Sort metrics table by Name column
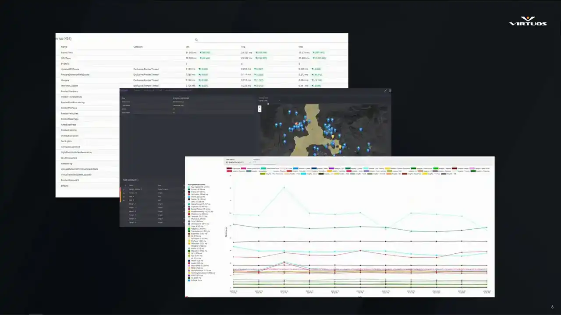The width and height of the screenshot is (561, 315). pos(64,47)
